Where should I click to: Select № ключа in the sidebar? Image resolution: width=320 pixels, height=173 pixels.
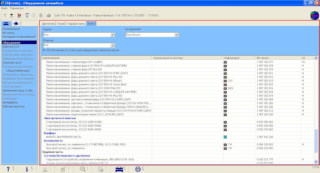8,33
